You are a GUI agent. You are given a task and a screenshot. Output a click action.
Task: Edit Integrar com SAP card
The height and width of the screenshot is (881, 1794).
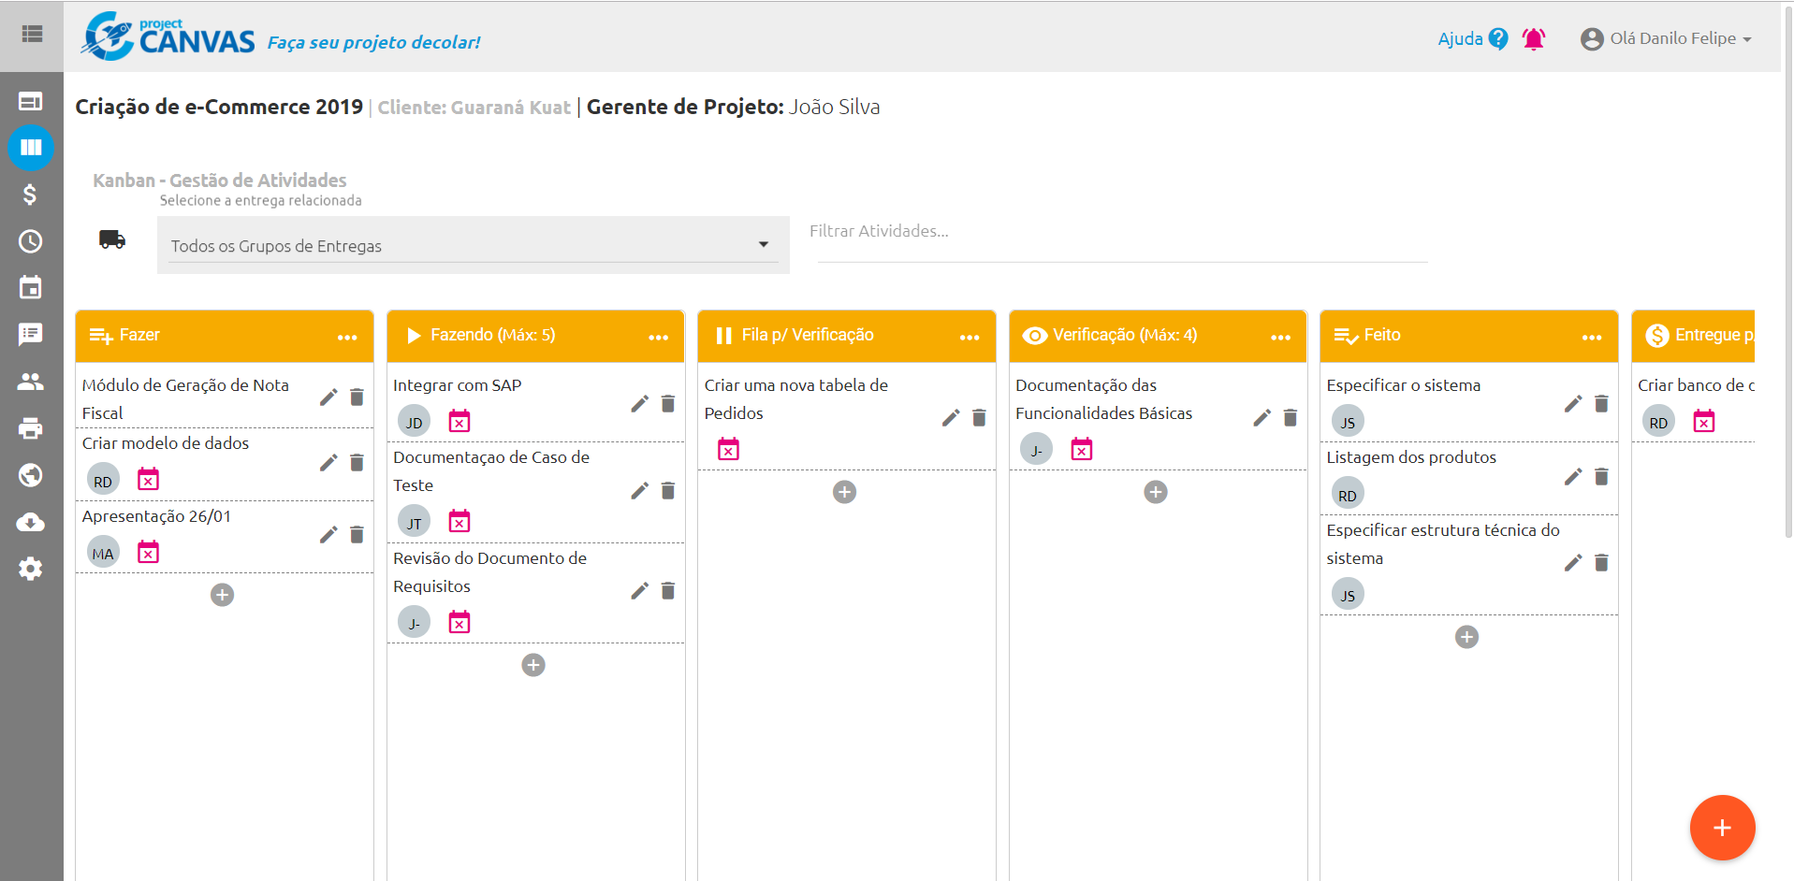coord(640,404)
